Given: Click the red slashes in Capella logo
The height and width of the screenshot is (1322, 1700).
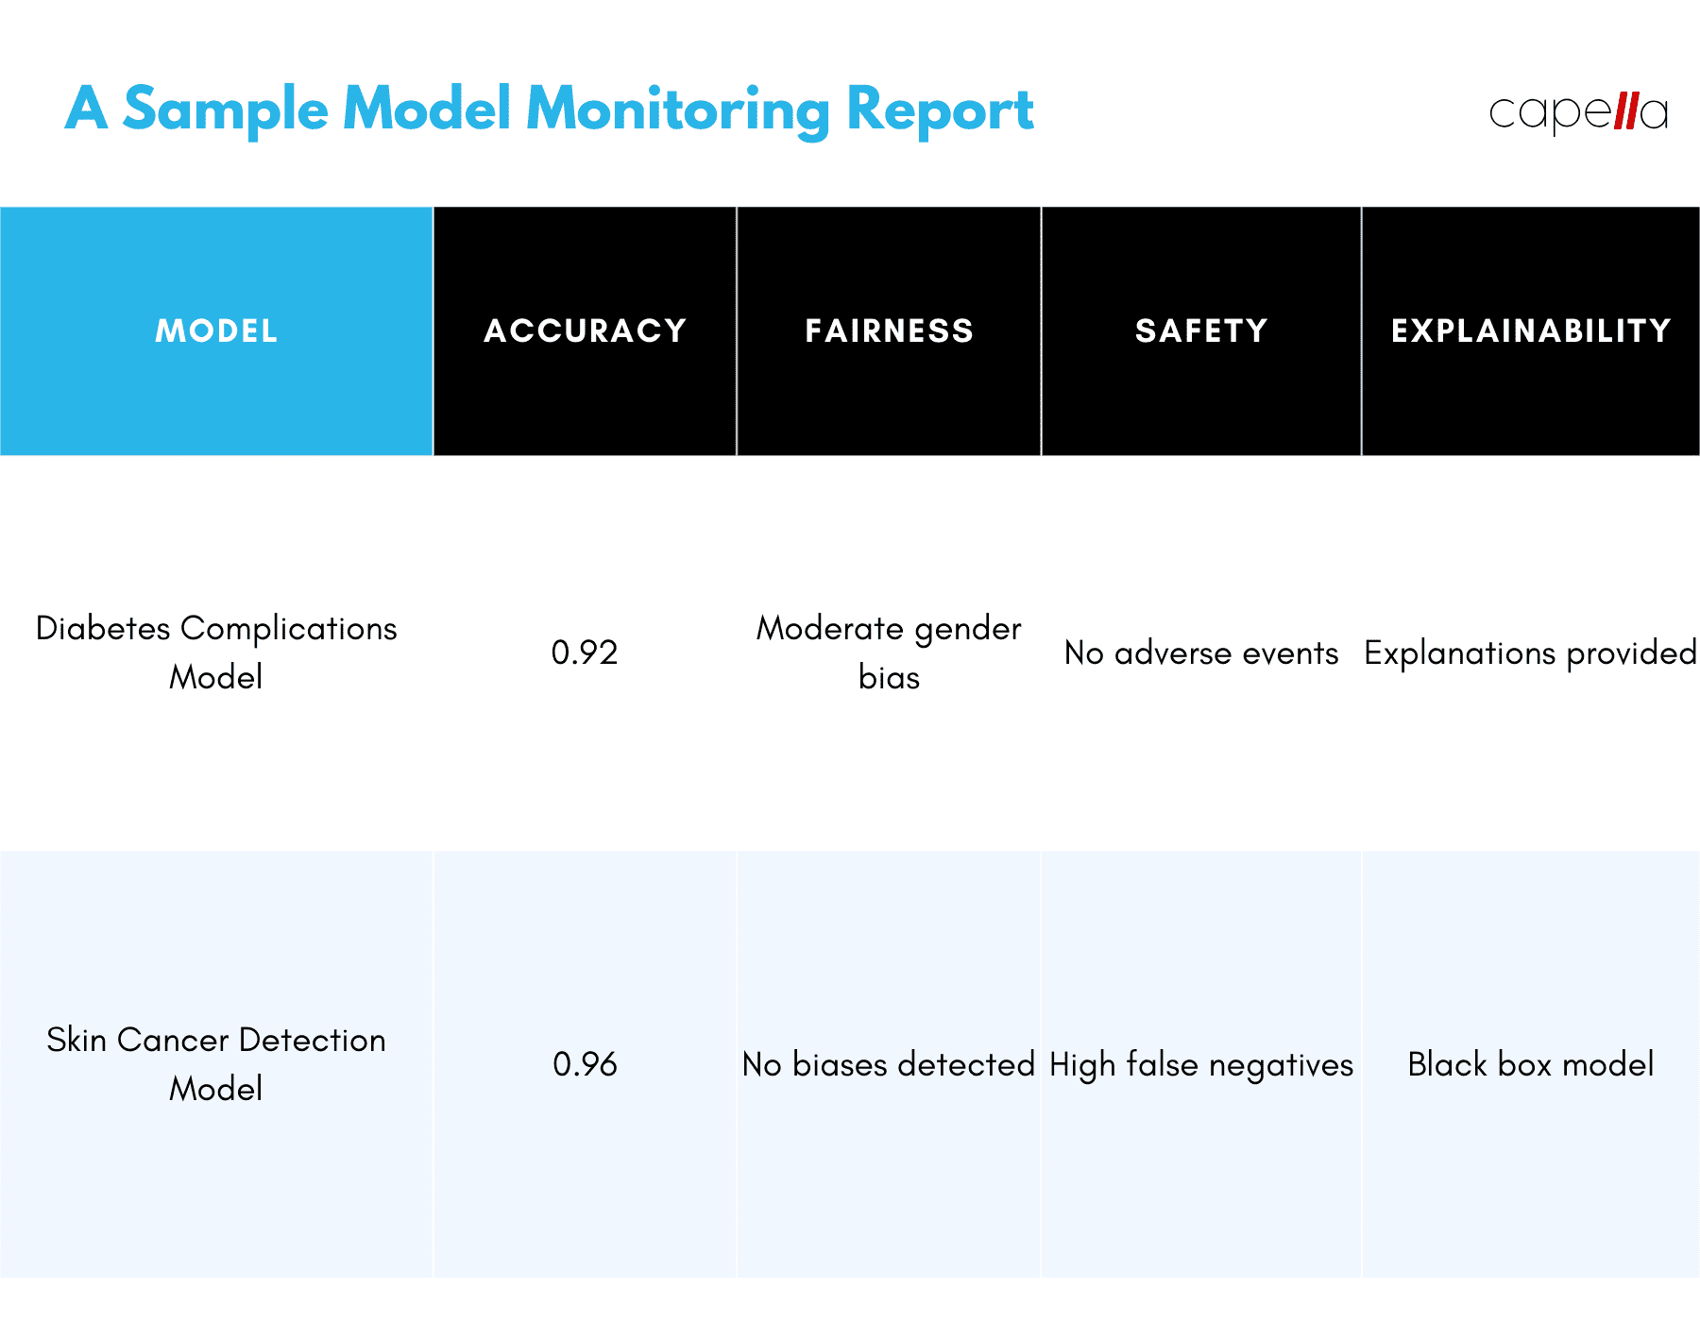Looking at the screenshot, I should (x=1625, y=110).
